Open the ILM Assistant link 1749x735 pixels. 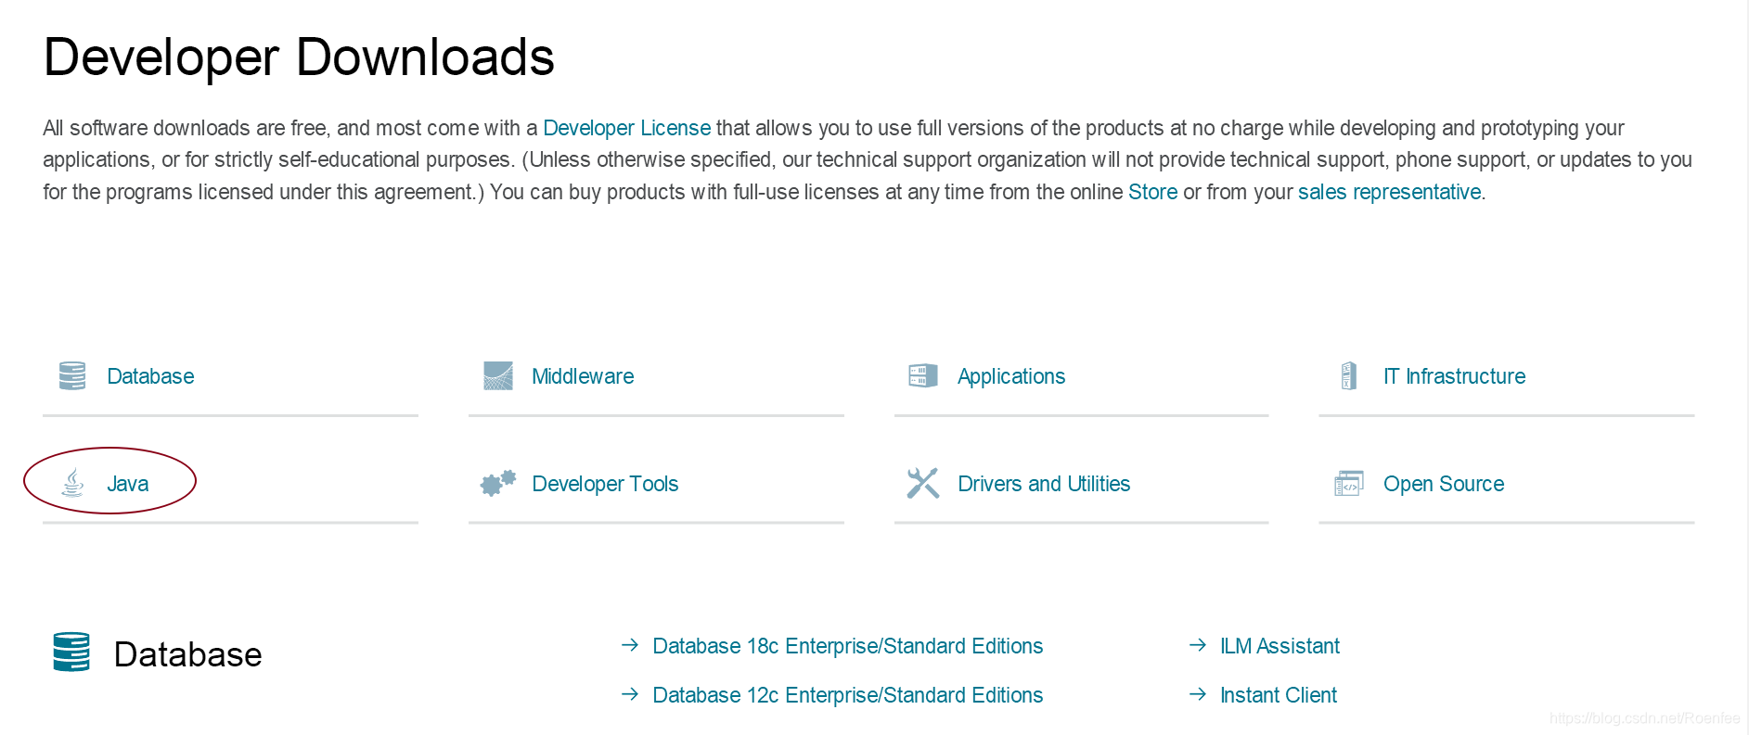pyautogui.click(x=1280, y=646)
